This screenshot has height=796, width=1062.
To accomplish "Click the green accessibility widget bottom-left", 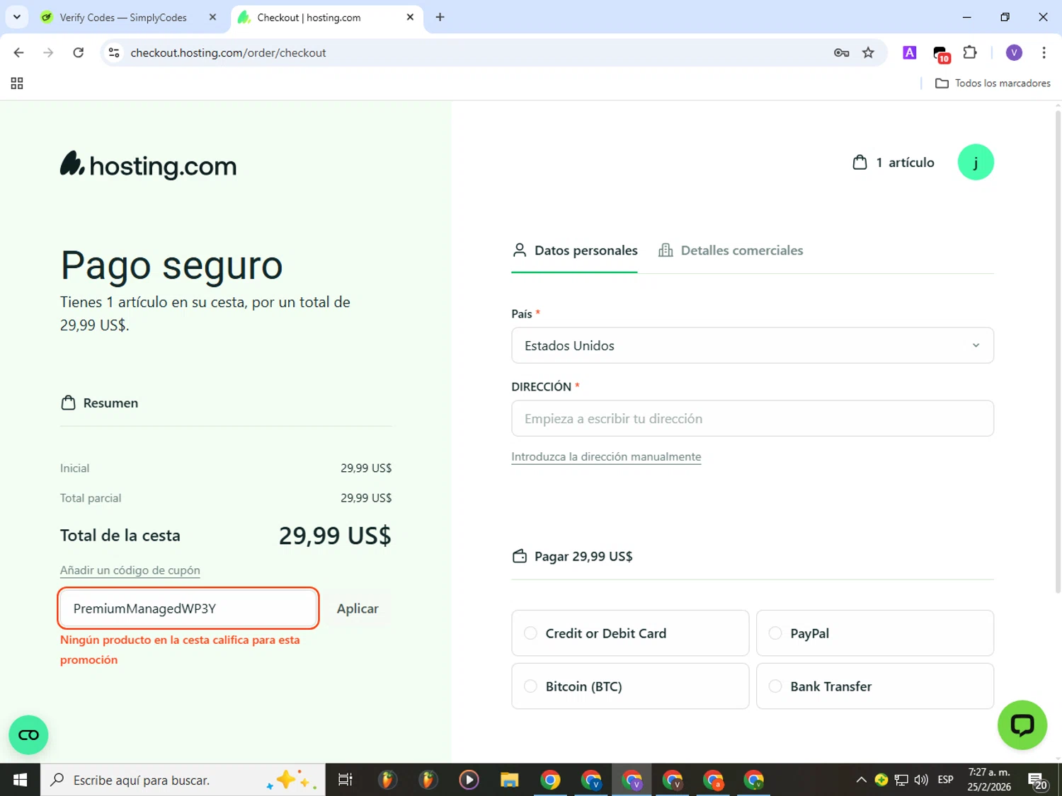I will coord(28,734).
